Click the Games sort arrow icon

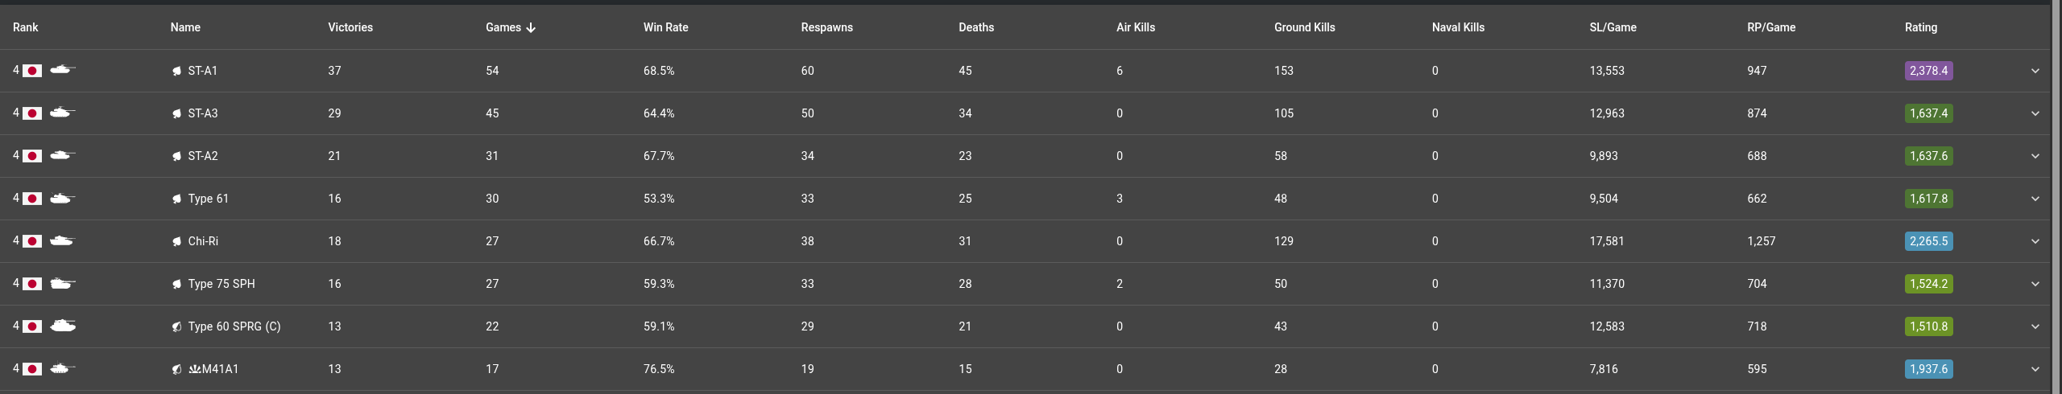(x=531, y=27)
